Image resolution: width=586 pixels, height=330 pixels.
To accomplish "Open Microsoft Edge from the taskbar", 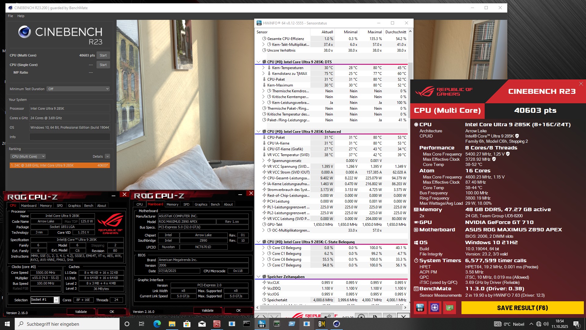I will click(157, 324).
